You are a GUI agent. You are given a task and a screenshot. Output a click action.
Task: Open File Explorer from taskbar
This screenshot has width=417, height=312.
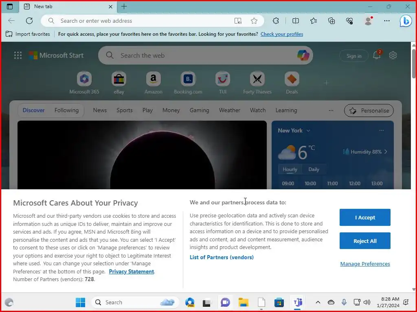[x=244, y=302]
